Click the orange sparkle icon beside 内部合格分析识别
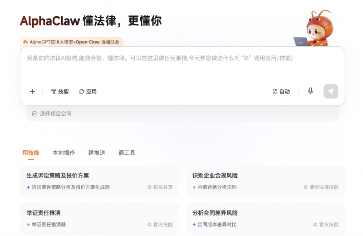 click(194, 187)
